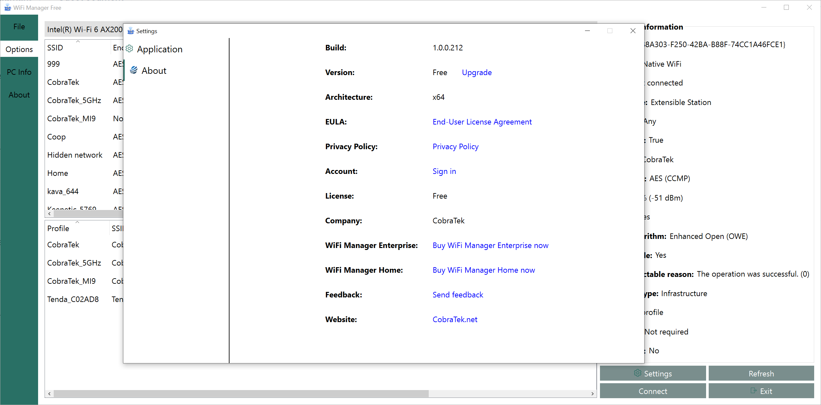This screenshot has height=405, width=821.
Task: Select CobraTek_5GHz in the SSID list
Action: [x=84, y=100]
